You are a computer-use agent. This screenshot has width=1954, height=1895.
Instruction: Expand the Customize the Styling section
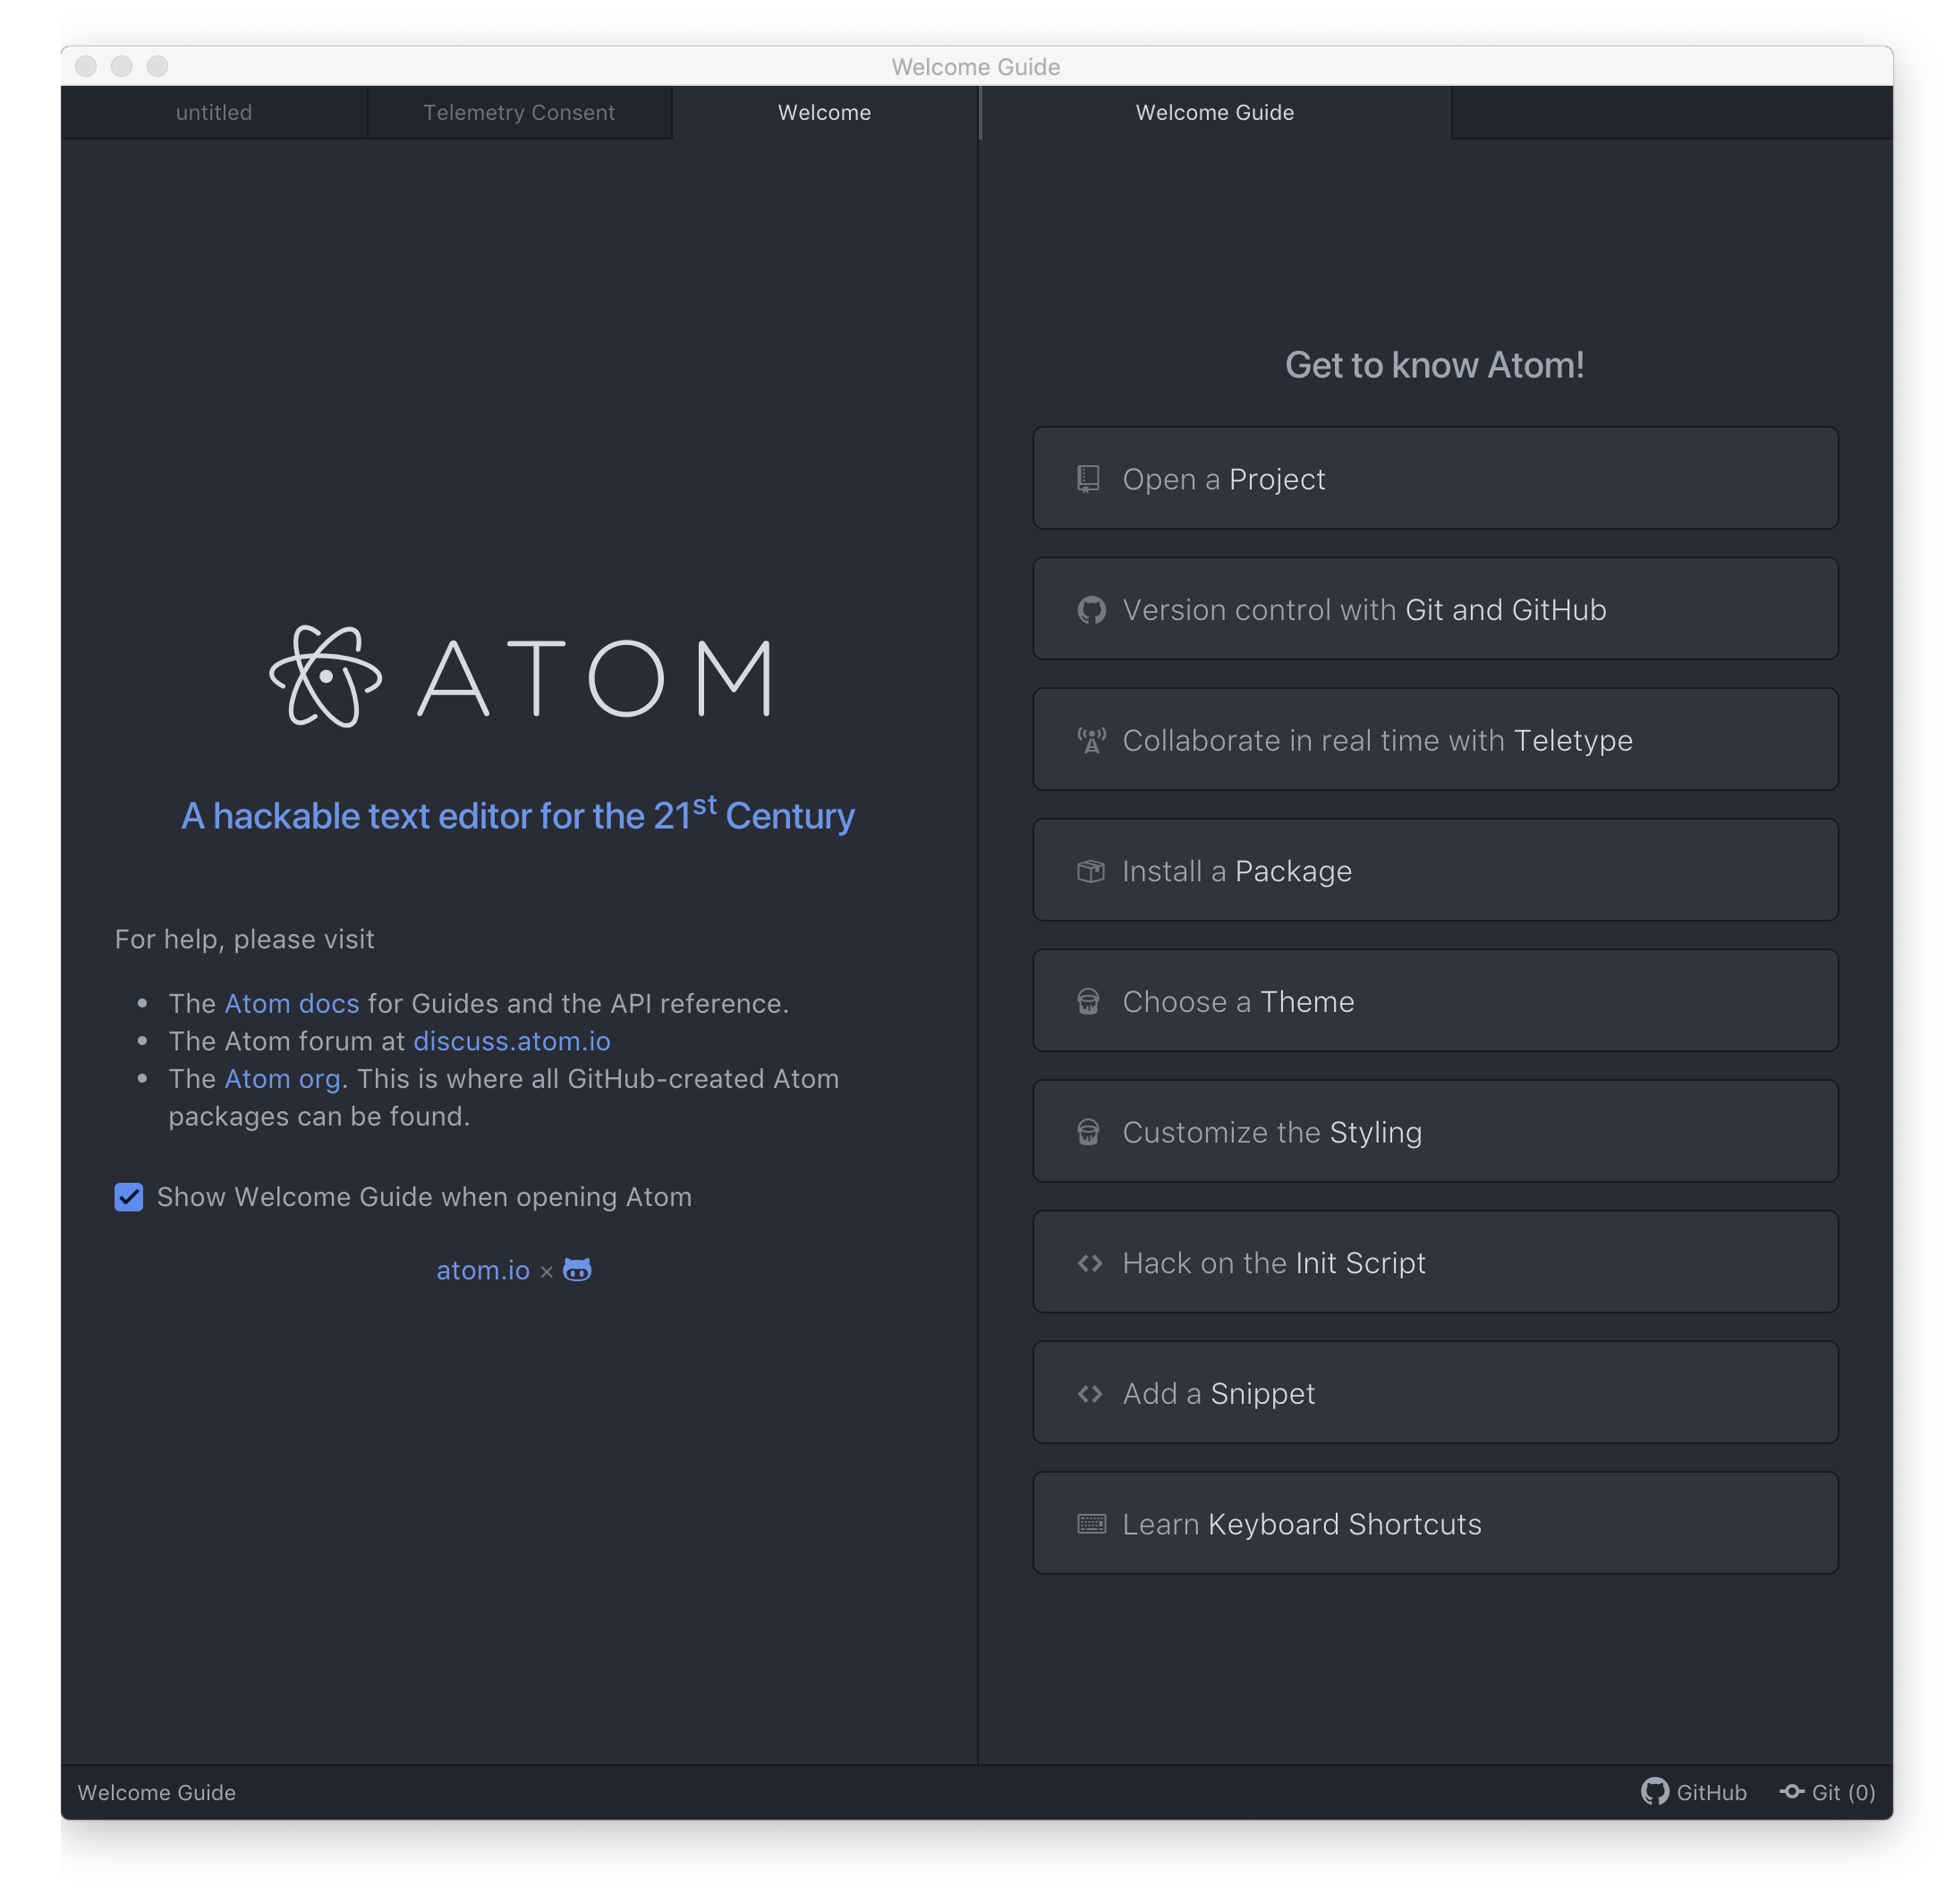[x=1436, y=1132]
